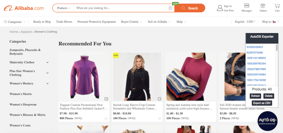Open the English - USD dropdown

click(x=245, y=22)
